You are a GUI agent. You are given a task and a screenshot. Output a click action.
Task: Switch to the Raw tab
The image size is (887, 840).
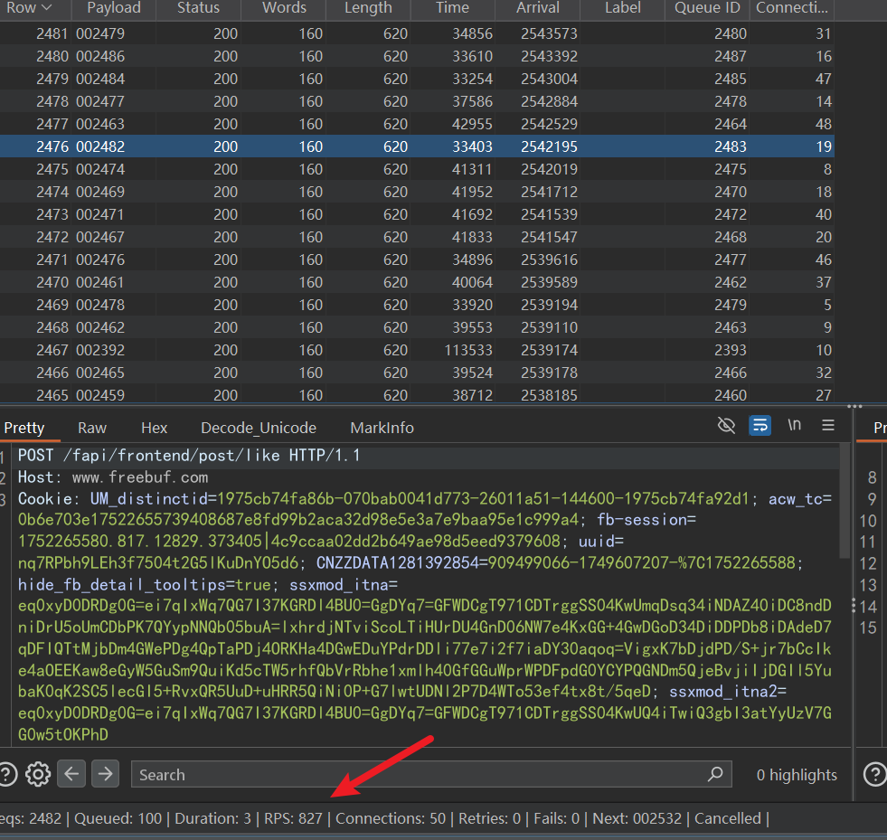coord(91,428)
